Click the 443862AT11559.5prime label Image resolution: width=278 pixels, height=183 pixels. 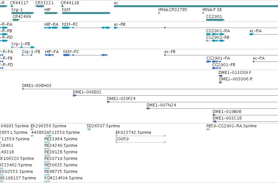click(56, 133)
